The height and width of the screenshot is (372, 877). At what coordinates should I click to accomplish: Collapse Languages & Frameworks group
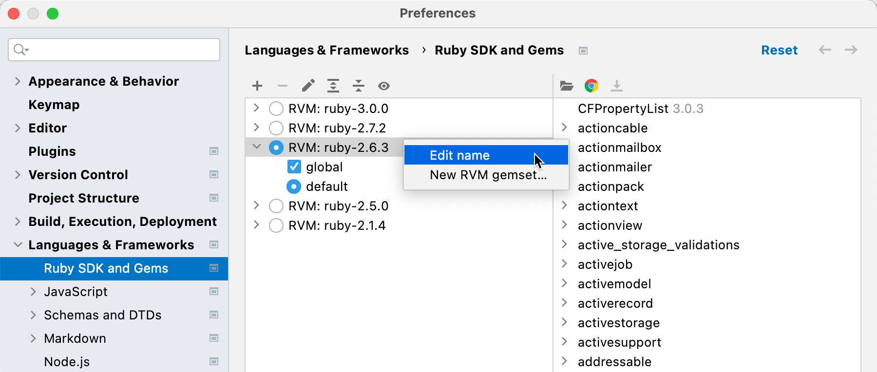click(x=18, y=245)
